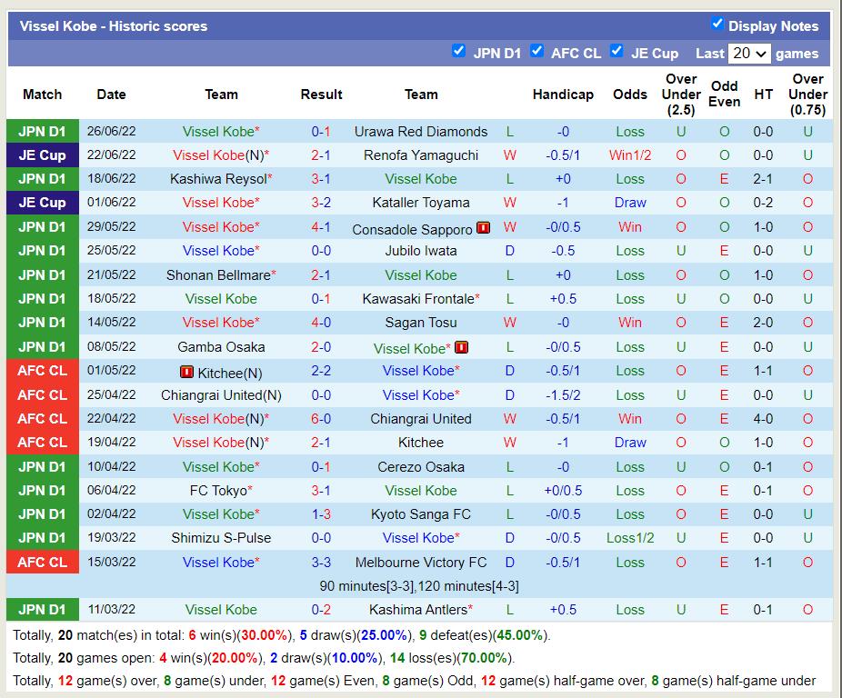Image resolution: width=842 pixels, height=698 pixels.
Task: Click the red card icon beside Consadole Sapporo
Action: click(483, 227)
